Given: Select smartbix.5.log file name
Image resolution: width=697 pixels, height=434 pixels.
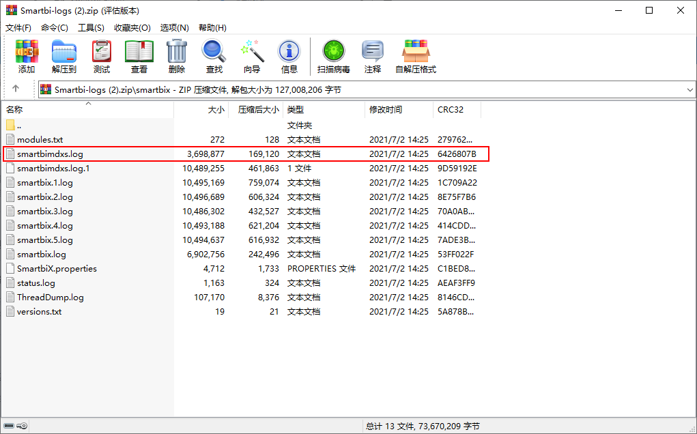Looking at the screenshot, I should pyautogui.click(x=45, y=240).
